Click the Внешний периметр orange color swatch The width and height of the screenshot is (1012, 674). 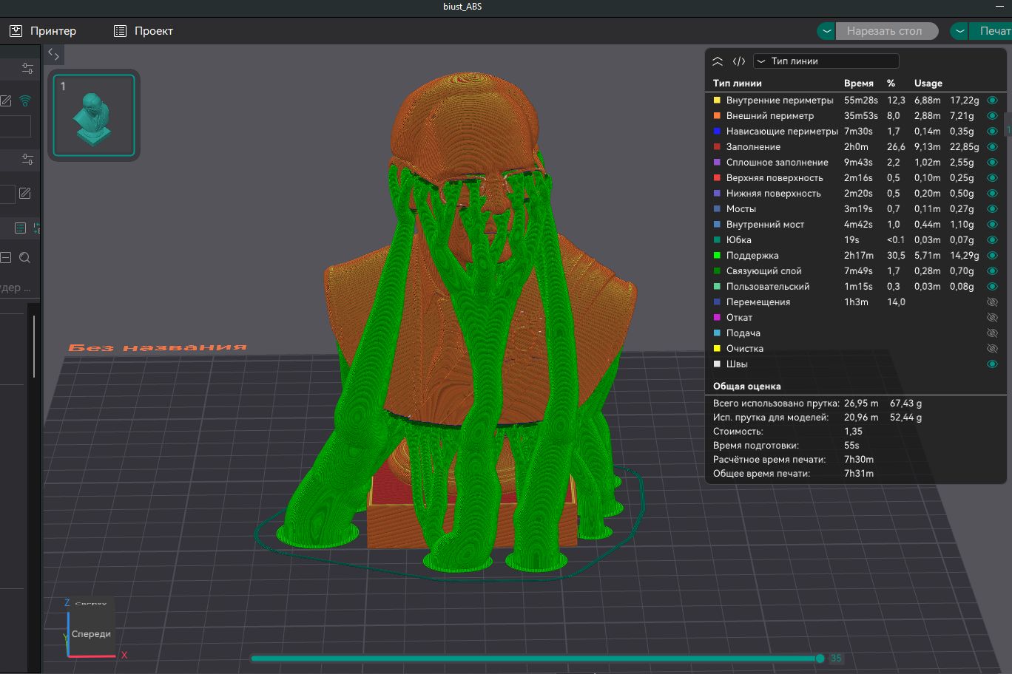717,115
